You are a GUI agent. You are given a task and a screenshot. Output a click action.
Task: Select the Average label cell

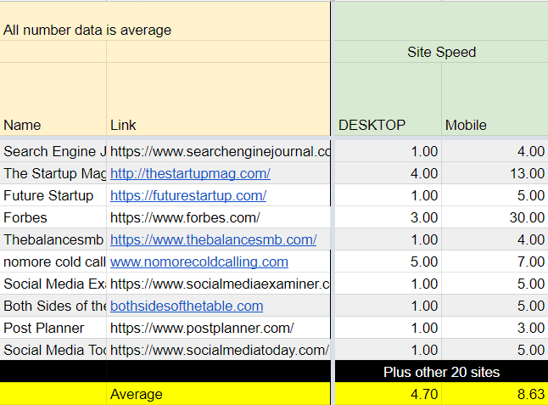218,394
